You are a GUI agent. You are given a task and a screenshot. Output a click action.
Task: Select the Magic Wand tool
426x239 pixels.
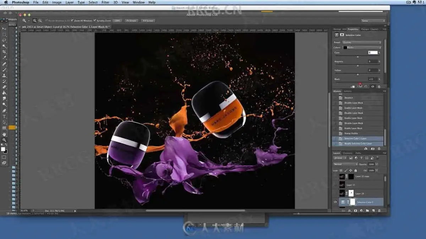(x=4, y=46)
